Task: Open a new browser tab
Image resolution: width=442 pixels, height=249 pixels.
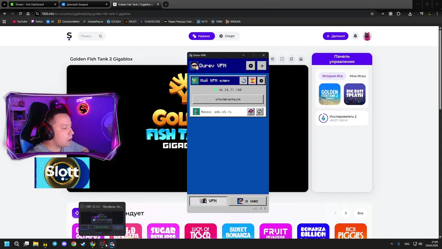Action: point(166,4)
